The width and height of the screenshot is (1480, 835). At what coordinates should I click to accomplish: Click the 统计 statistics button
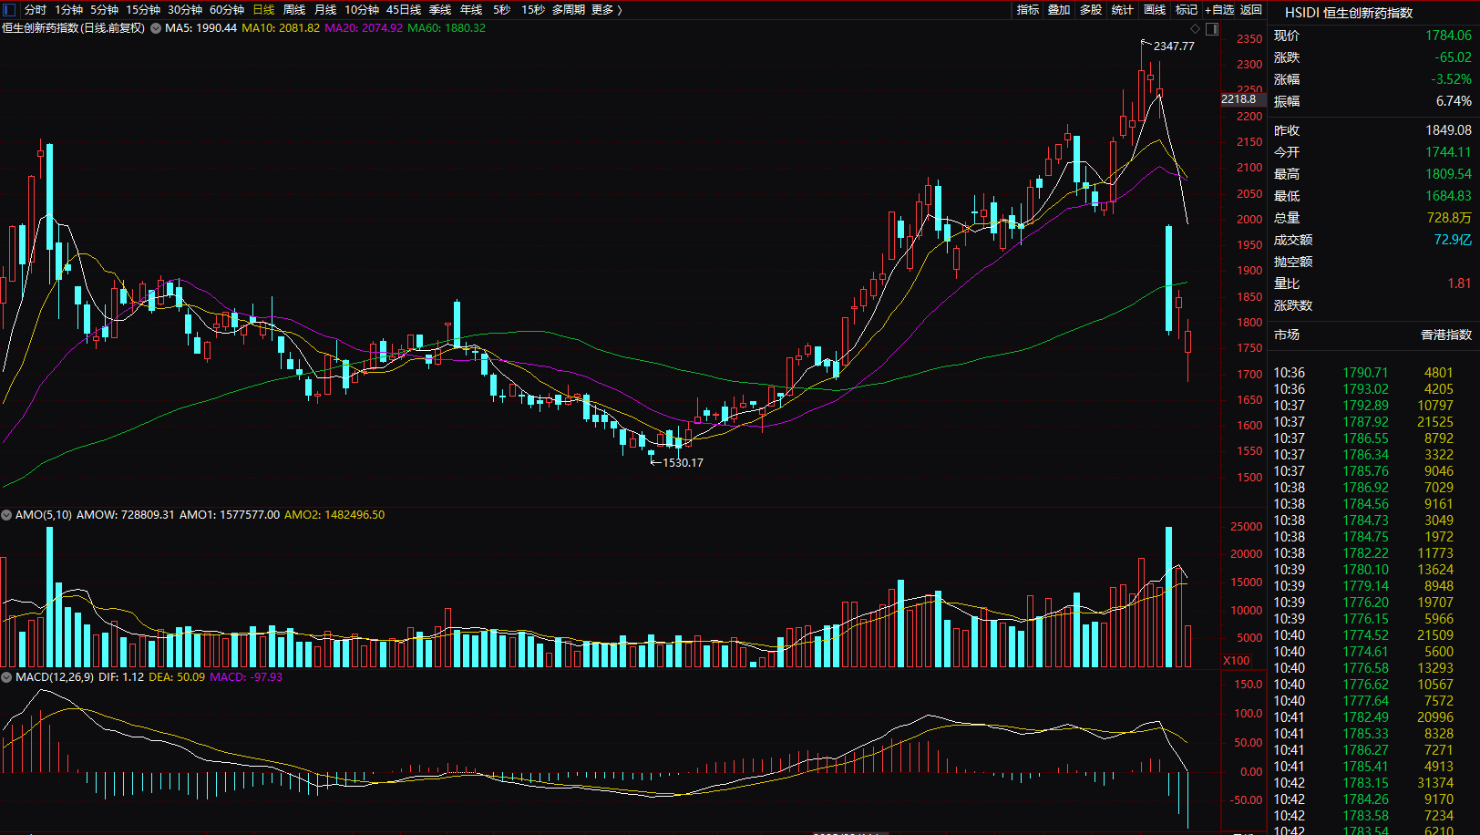1123,10
